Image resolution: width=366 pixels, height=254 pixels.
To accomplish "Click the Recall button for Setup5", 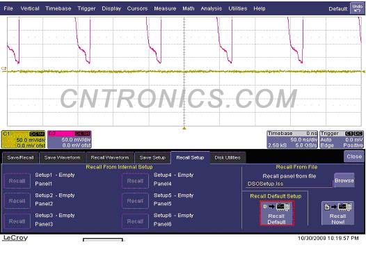I will tap(135, 201).
